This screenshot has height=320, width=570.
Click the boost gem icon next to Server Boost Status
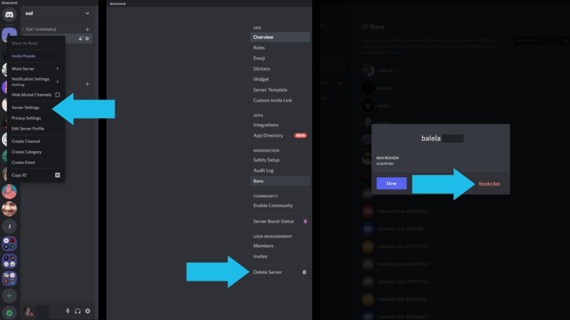click(306, 221)
